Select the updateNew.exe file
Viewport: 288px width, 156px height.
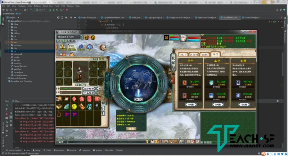point(19,75)
